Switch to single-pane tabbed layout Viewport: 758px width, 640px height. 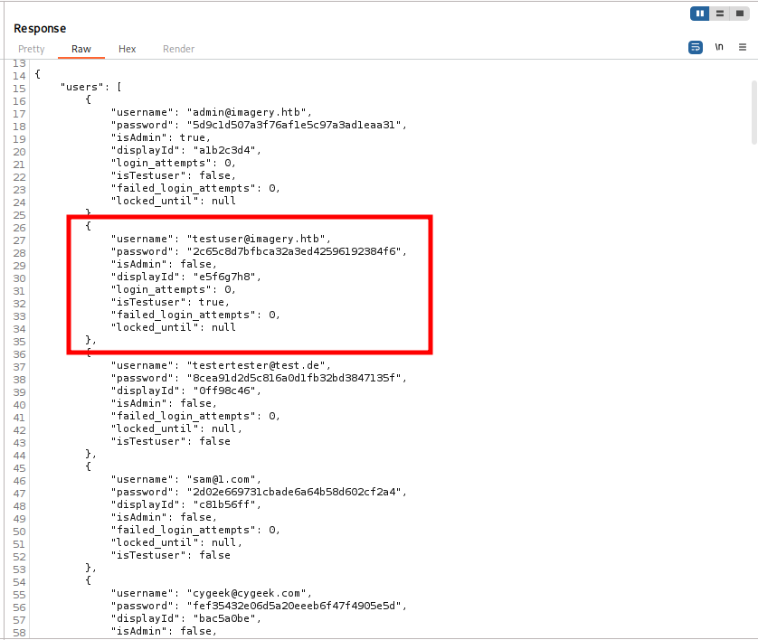point(739,14)
